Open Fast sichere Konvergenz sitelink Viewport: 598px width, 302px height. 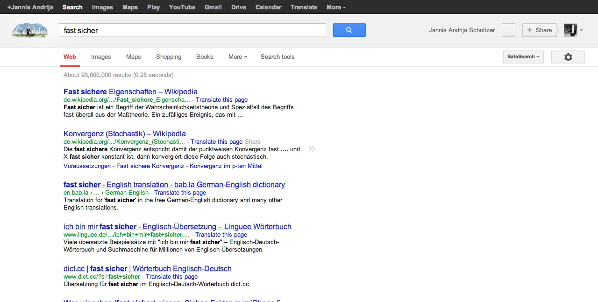150,166
